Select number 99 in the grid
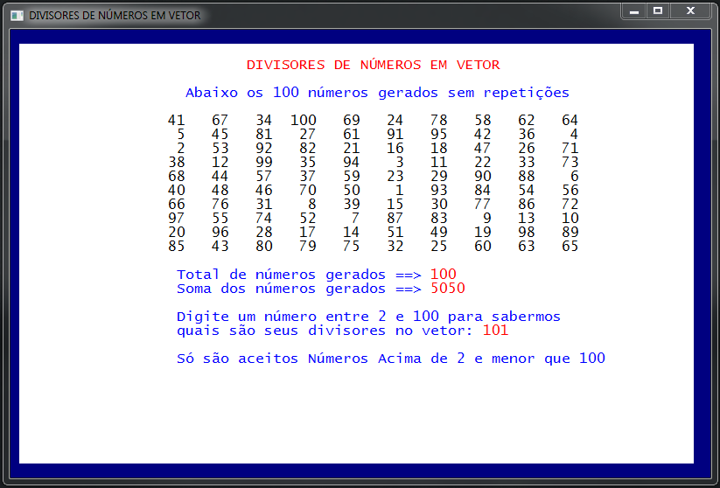This screenshot has height=488, width=720. pos(264,163)
